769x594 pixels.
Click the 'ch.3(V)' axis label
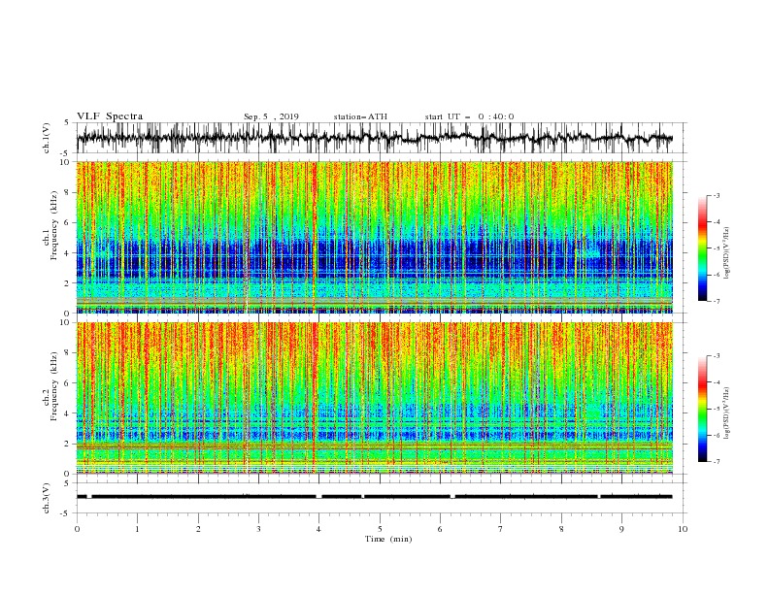(47, 498)
